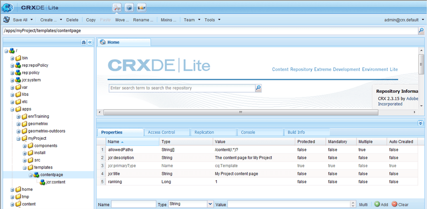Open the Create dropdown arrow

coord(61,20)
